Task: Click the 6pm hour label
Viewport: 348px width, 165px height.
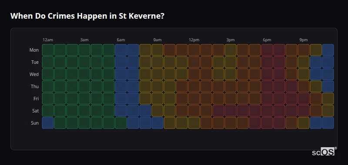Action: [267, 40]
